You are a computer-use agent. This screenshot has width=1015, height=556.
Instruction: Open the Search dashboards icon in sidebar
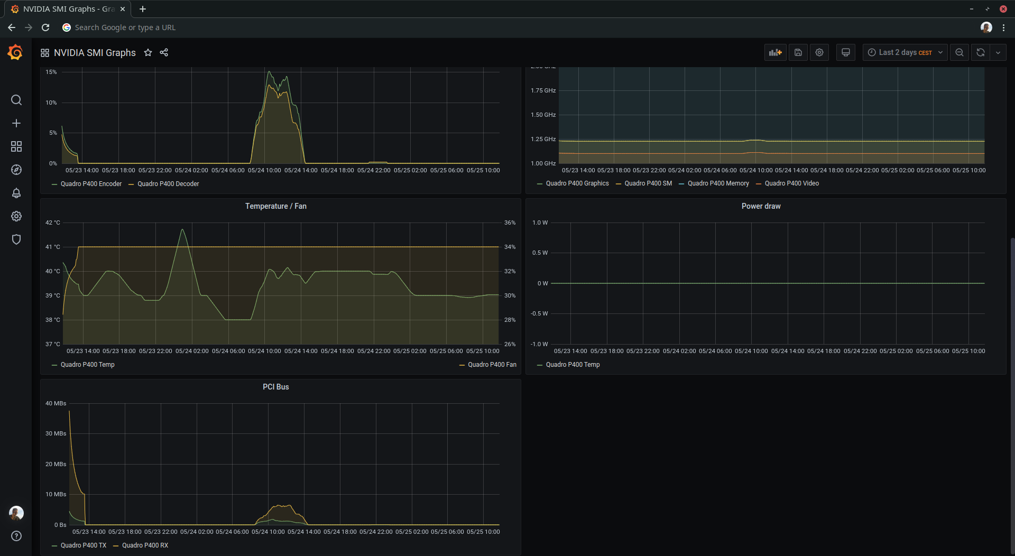point(16,100)
